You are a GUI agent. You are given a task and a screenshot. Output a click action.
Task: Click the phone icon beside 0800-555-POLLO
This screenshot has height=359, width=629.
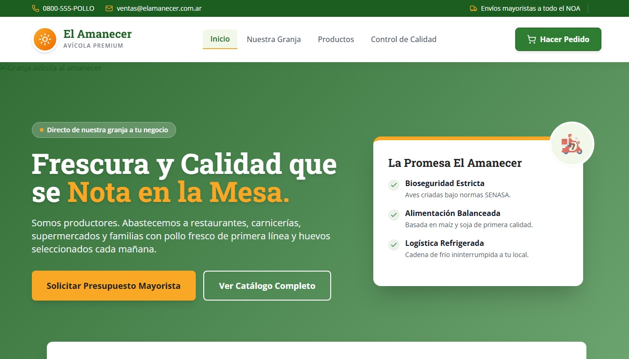(x=36, y=8)
